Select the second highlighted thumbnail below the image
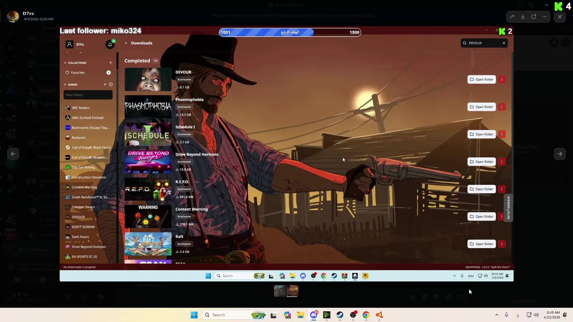Image resolution: width=573 pixels, height=322 pixels. click(x=292, y=291)
